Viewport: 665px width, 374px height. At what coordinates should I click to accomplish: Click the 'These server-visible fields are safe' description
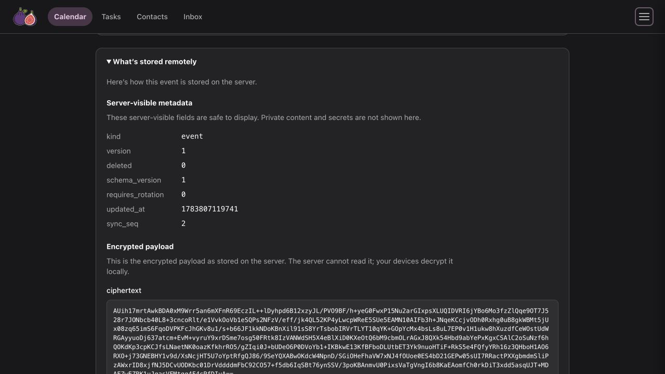coord(263,117)
